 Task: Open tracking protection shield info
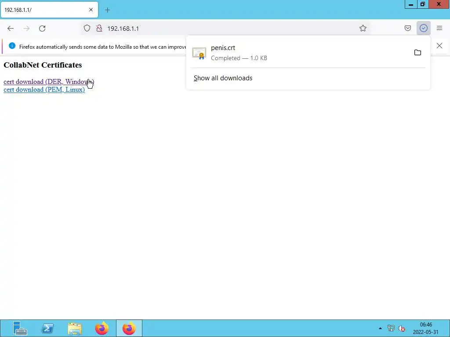tap(87, 29)
